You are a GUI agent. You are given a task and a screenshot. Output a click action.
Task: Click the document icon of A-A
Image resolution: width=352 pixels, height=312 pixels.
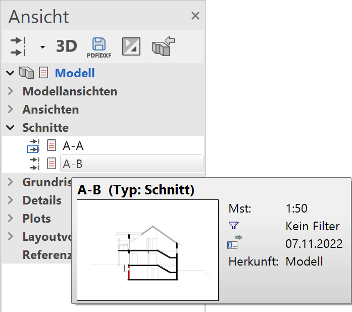[x=52, y=145]
